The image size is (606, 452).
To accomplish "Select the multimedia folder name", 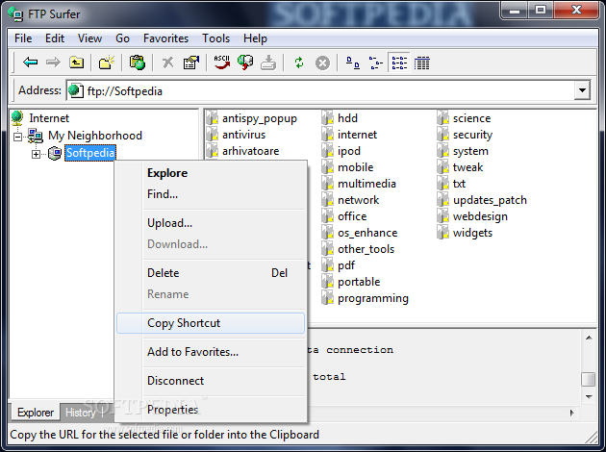I will 366,184.
